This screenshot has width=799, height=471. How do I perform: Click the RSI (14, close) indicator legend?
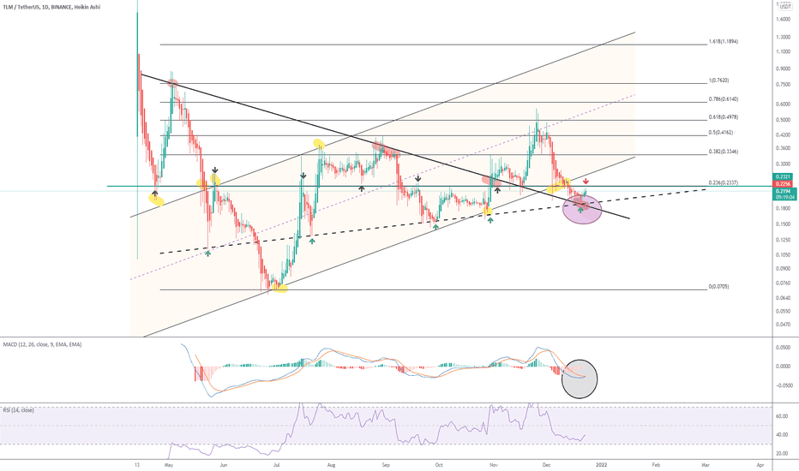pos(19,410)
